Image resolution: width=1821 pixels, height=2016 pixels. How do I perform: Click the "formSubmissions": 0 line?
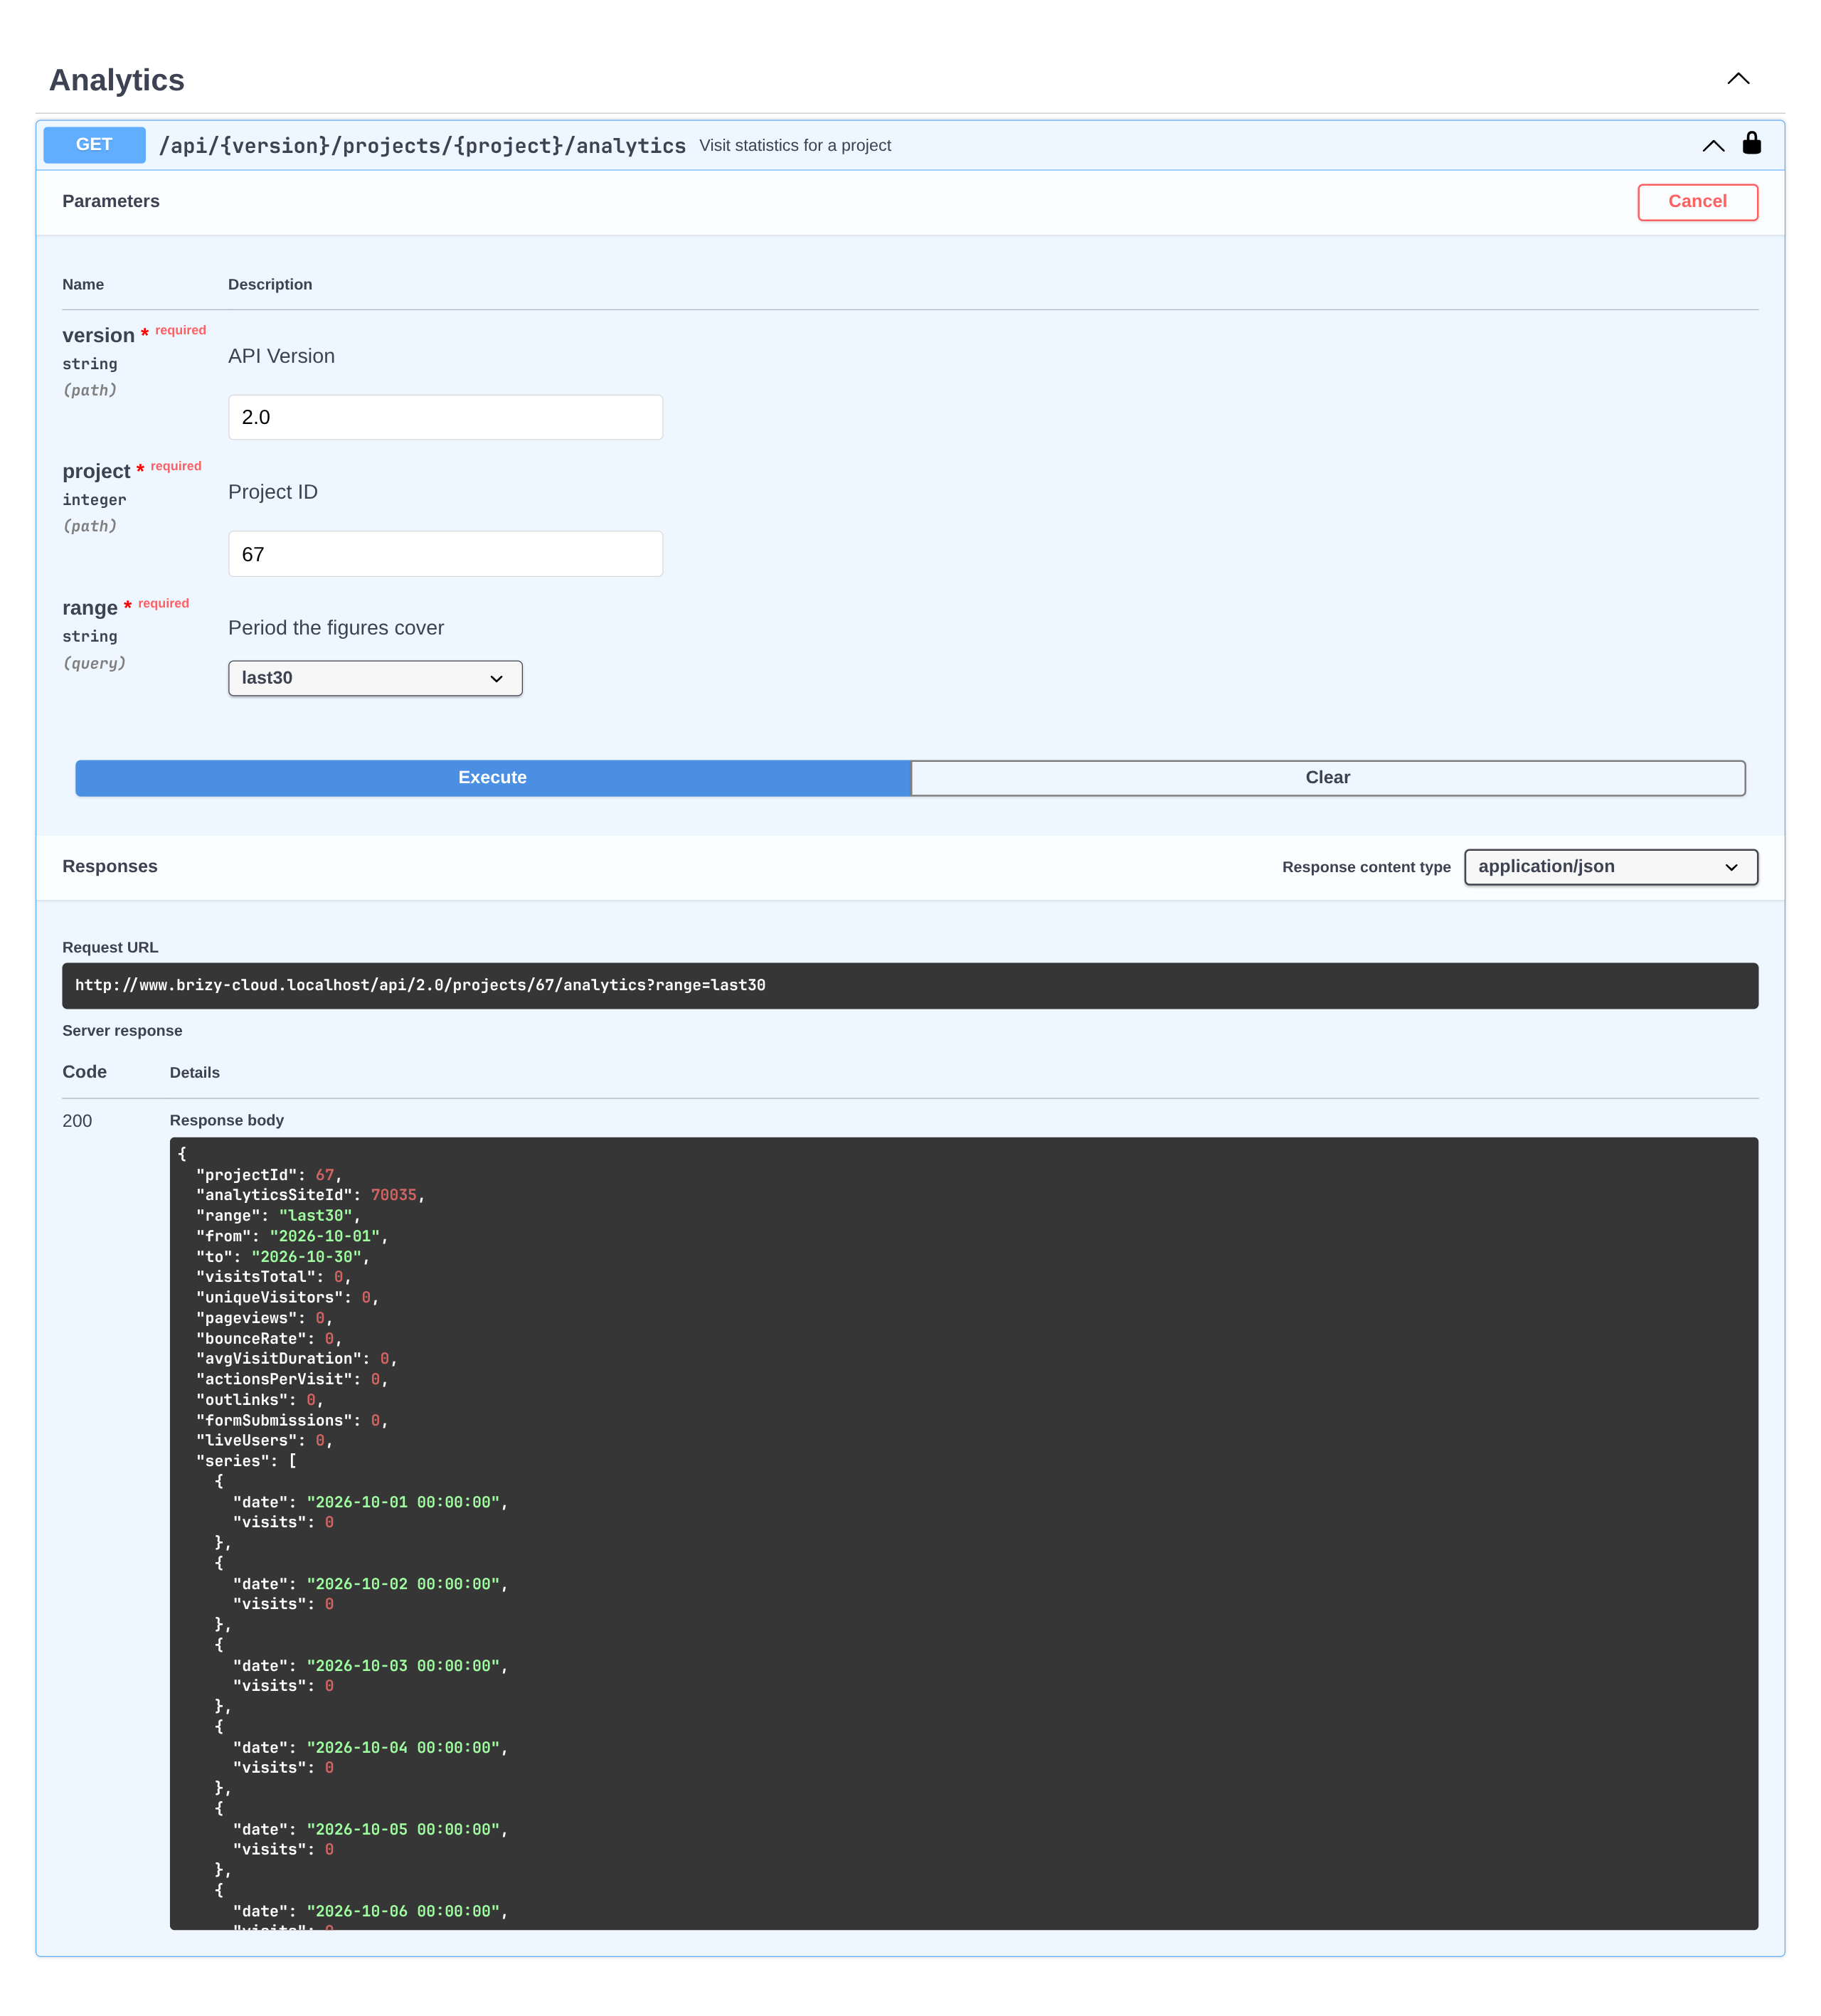[291, 1421]
